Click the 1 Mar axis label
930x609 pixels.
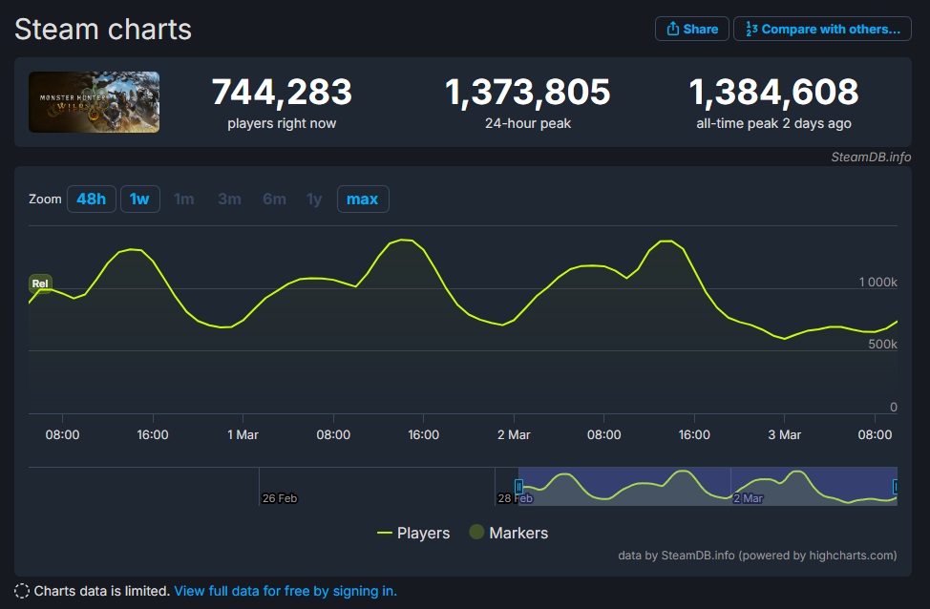(x=243, y=434)
